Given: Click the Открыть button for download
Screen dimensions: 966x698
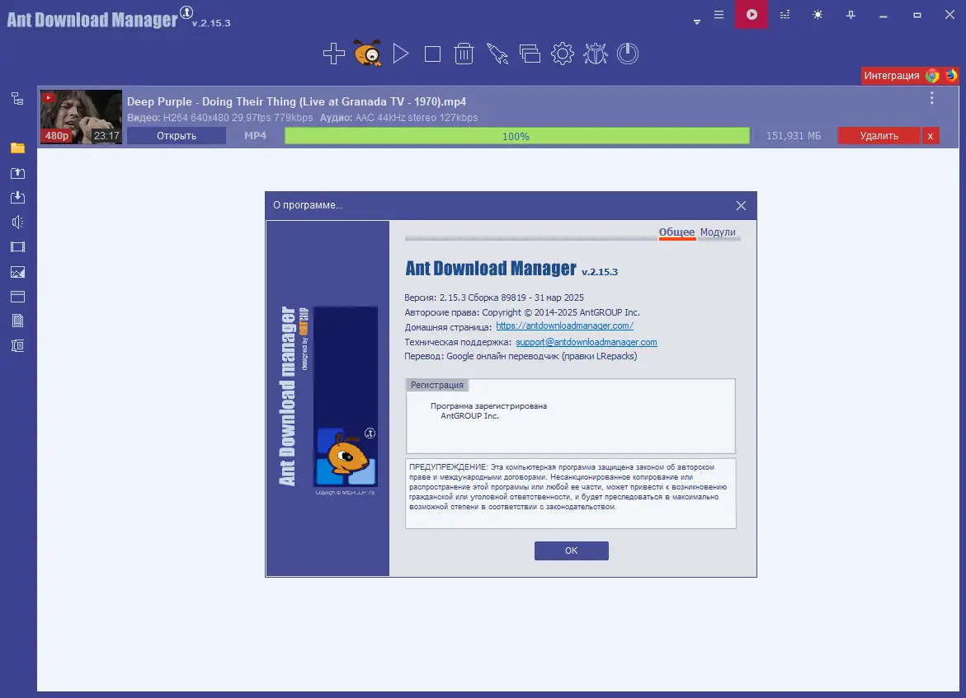Looking at the screenshot, I should point(177,135).
